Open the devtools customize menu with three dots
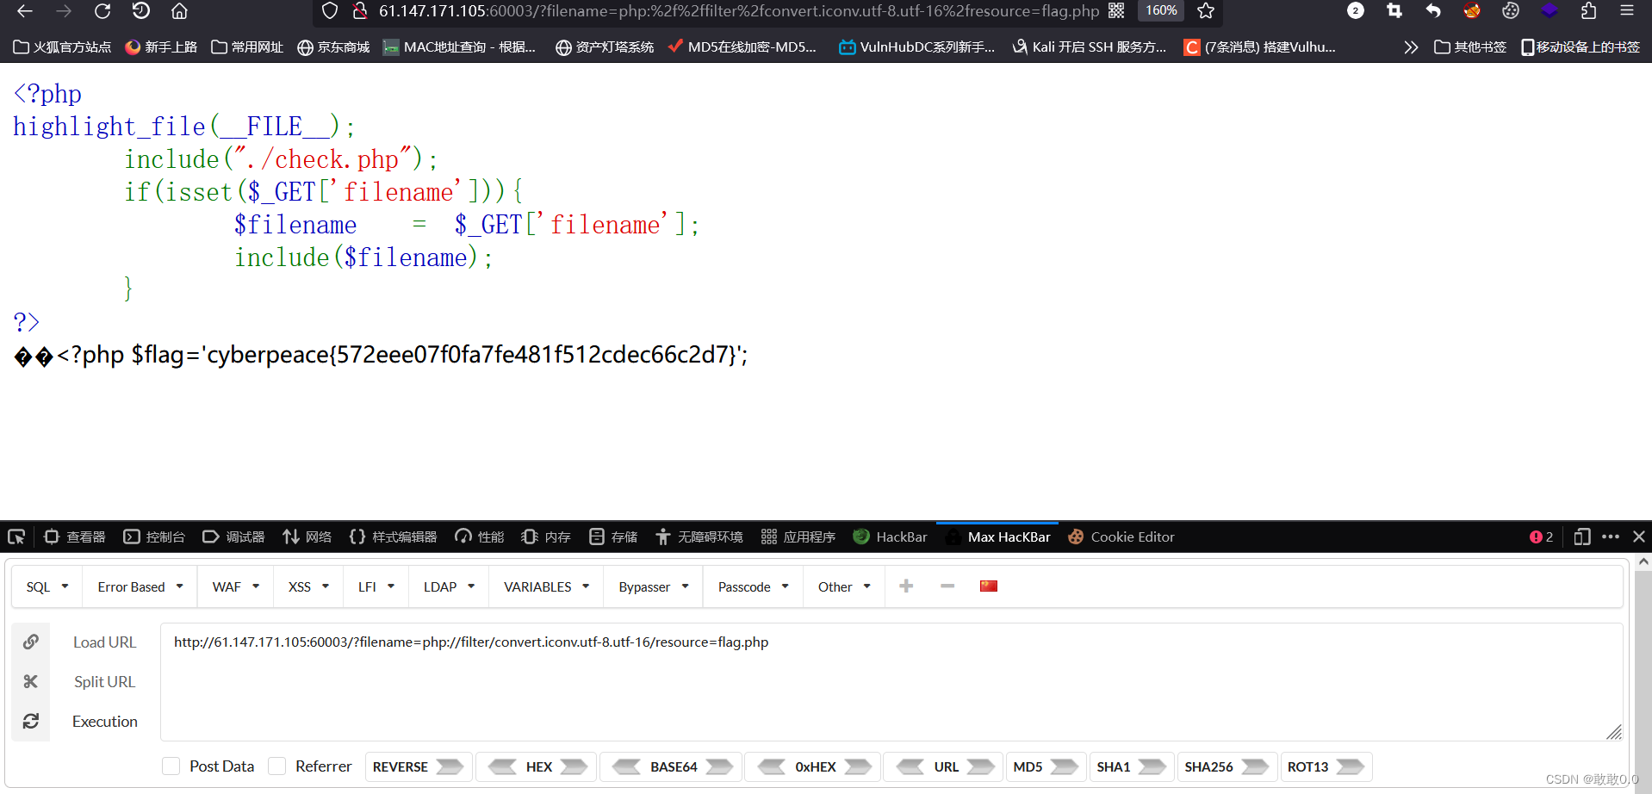 click(x=1611, y=537)
